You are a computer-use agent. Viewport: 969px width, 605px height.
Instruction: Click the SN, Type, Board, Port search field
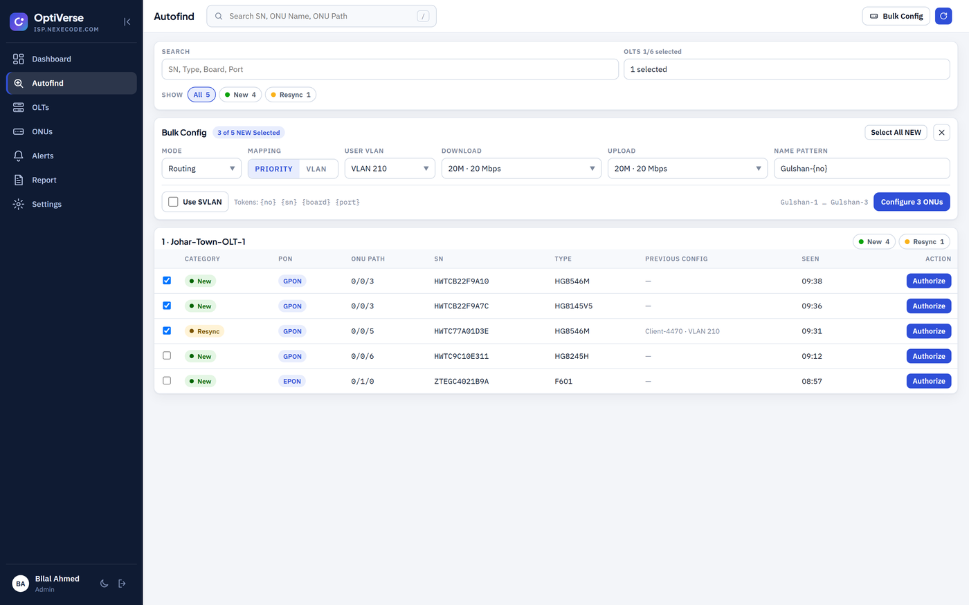tap(390, 69)
